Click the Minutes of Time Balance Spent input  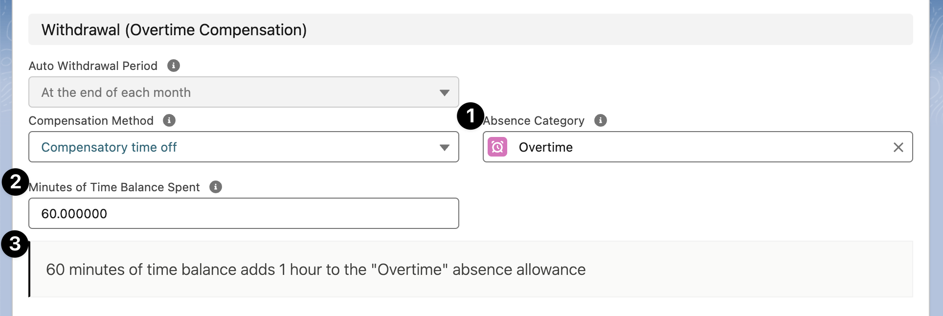click(x=243, y=213)
